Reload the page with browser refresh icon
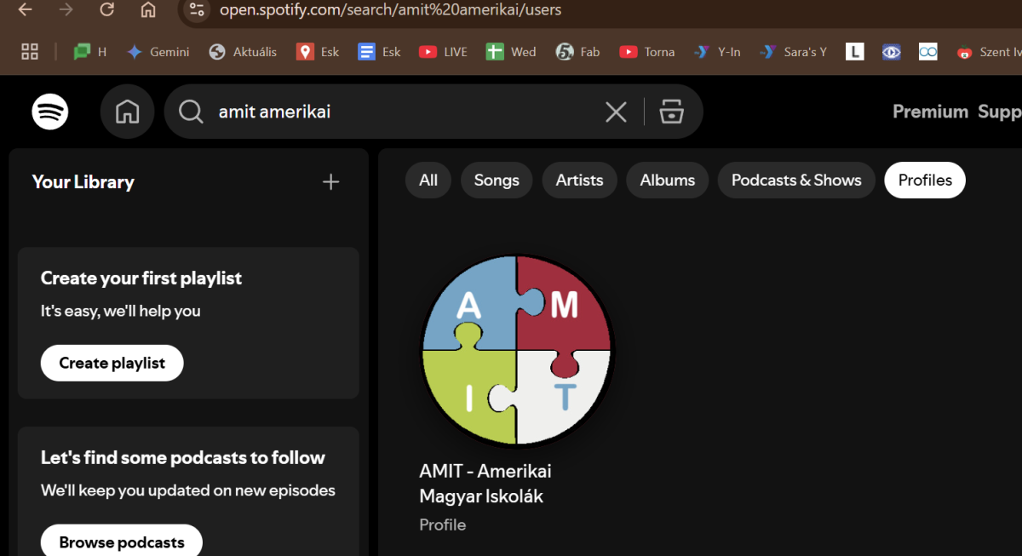1022x556 pixels. (106, 10)
